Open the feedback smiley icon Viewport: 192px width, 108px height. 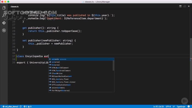click(189, 107)
